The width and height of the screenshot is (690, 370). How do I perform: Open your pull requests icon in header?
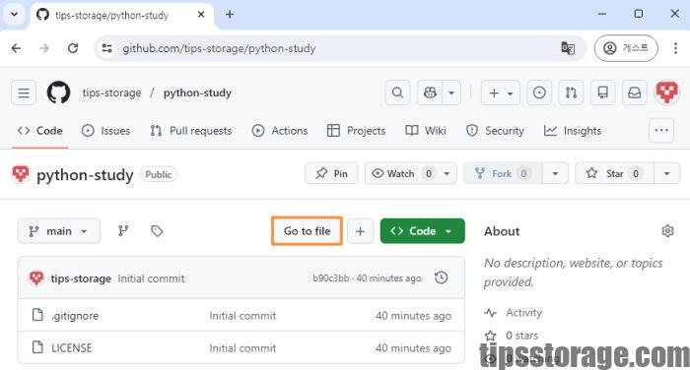571,92
